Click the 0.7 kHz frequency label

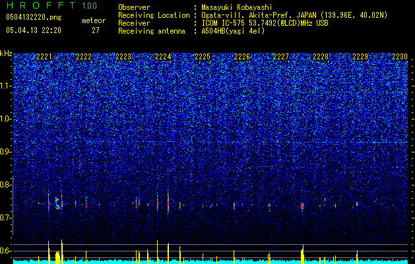tap(5, 218)
